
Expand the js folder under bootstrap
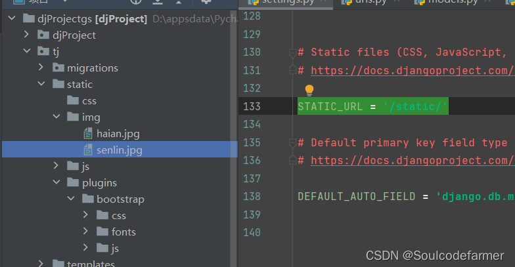(x=85, y=247)
